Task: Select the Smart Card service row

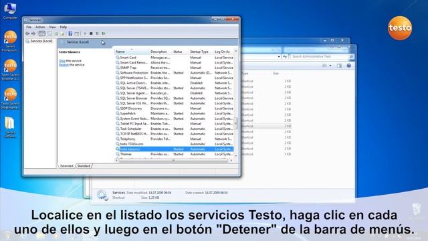Action: click(x=174, y=58)
